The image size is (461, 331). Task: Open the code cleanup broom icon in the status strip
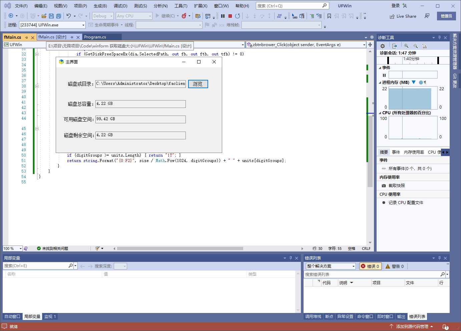pyautogui.click(x=97, y=248)
